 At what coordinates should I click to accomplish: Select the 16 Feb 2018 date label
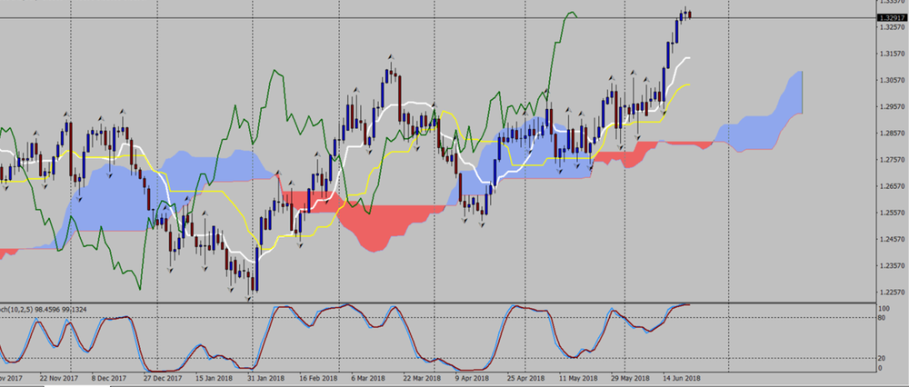coord(316,378)
